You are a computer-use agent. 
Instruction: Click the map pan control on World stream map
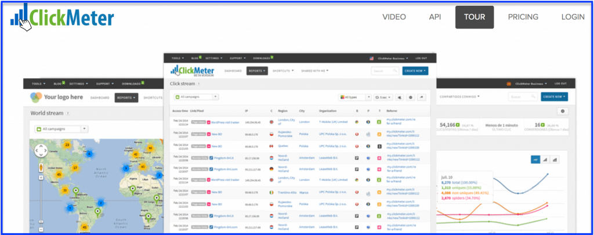41,150
